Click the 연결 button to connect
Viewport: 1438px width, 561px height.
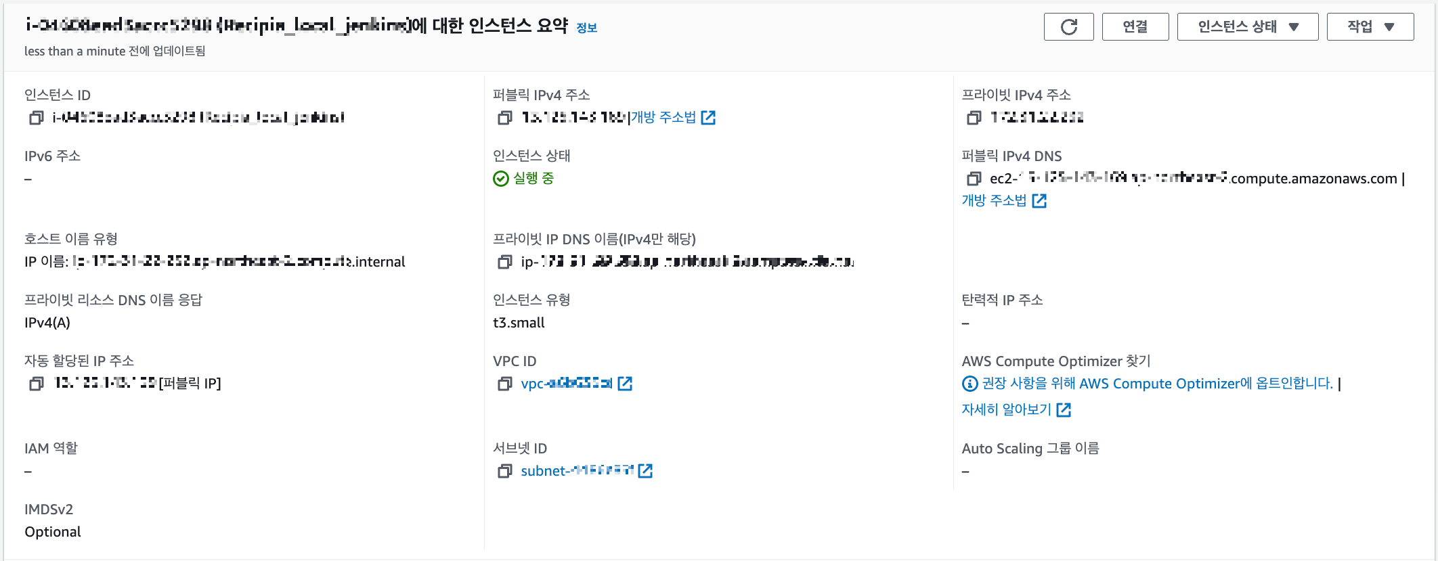1135,26
